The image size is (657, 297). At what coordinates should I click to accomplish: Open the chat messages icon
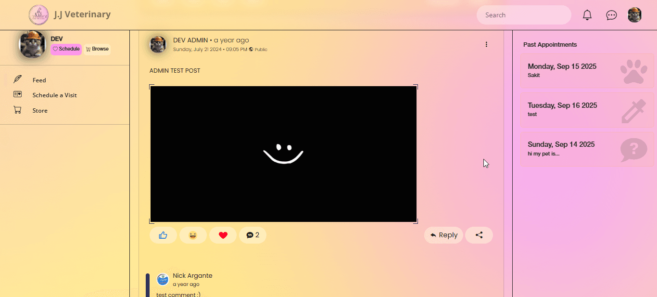tap(611, 15)
